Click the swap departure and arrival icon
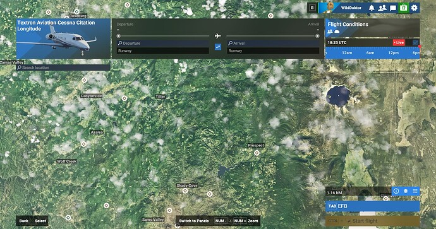 coord(218,47)
